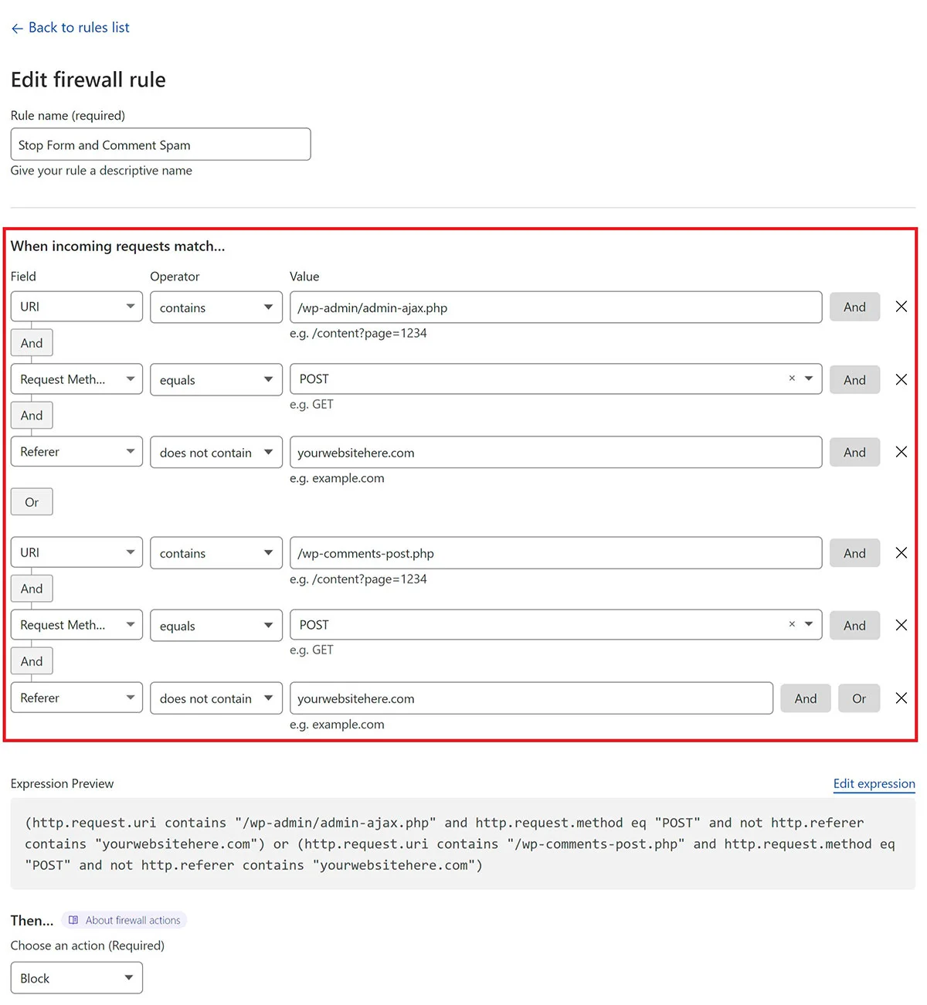Image resolution: width=927 pixels, height=1005 pixels.
Task: Delete the /wp-comments-post.php URI condition row
Action: coord(901,552)
